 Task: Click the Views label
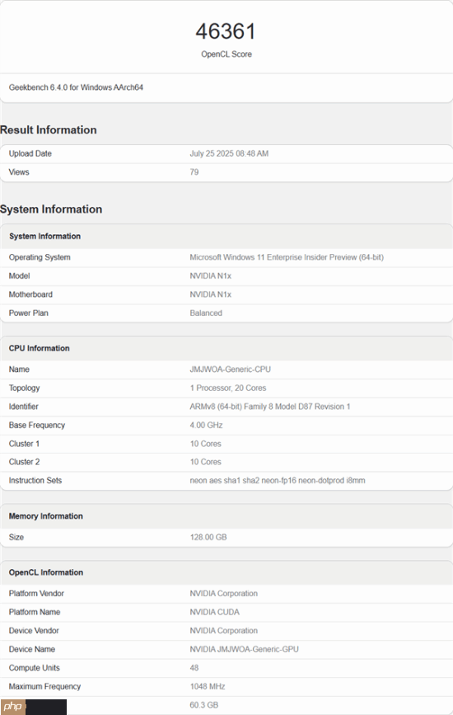19,172
